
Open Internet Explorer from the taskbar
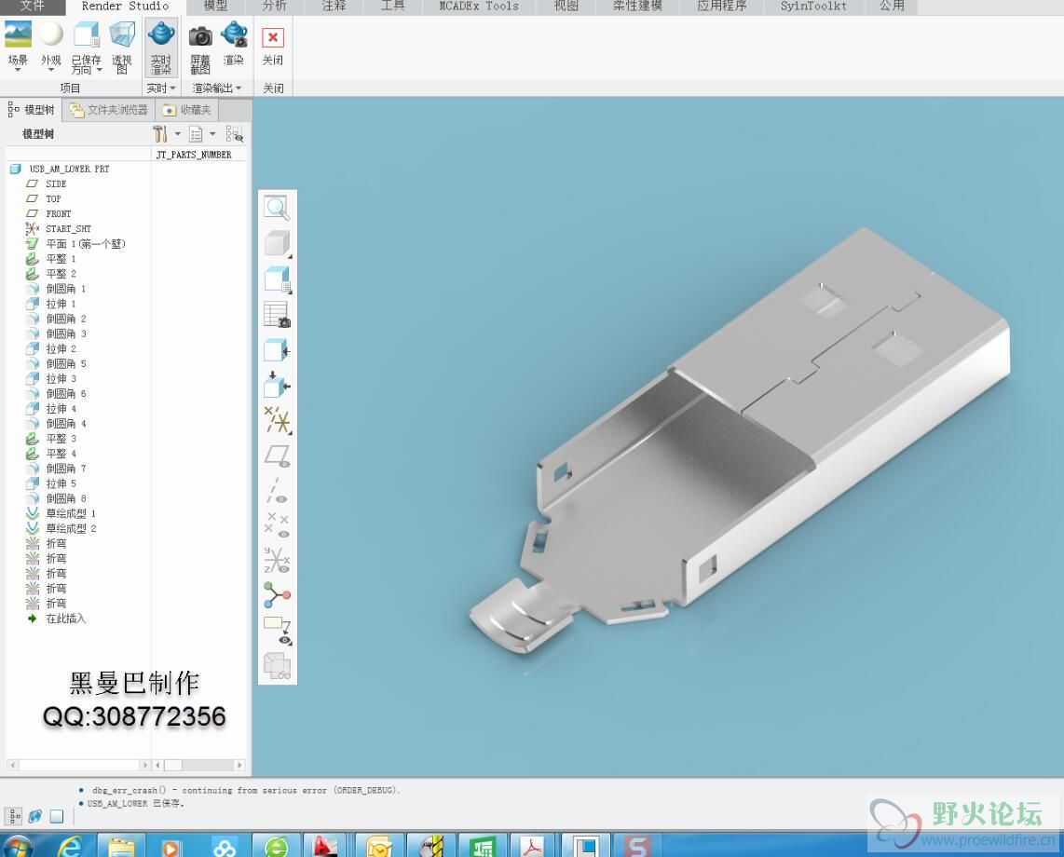pos(71,847)
